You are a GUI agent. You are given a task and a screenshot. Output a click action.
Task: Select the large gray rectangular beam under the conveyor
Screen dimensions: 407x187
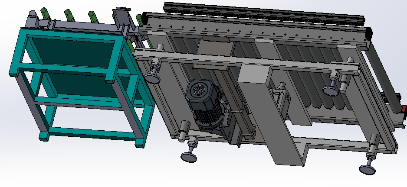click(x=272, y=115)
